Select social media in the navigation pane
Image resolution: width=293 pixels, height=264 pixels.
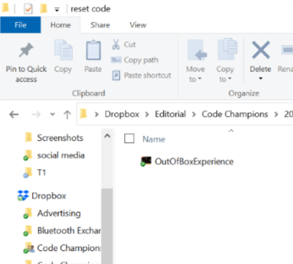click(61, 155)
